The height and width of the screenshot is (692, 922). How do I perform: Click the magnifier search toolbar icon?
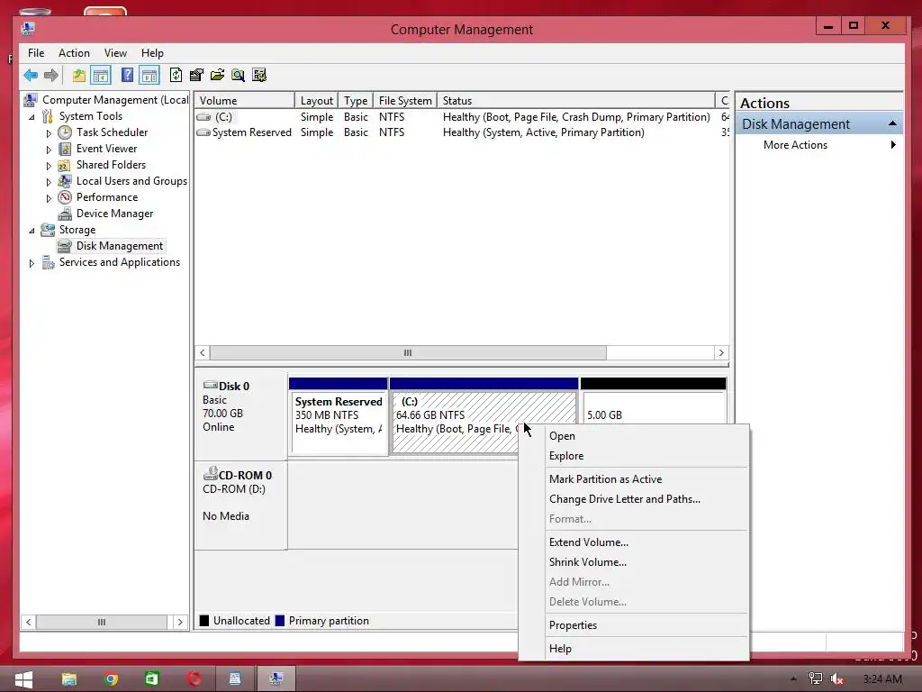tap(238, 75)
